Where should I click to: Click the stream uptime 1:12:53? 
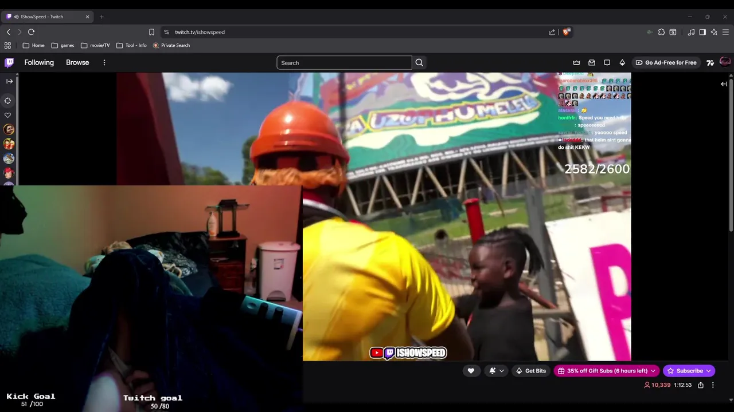682,385
